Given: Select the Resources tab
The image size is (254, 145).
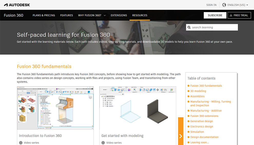Looking at the screenshot, I should 140,15.
